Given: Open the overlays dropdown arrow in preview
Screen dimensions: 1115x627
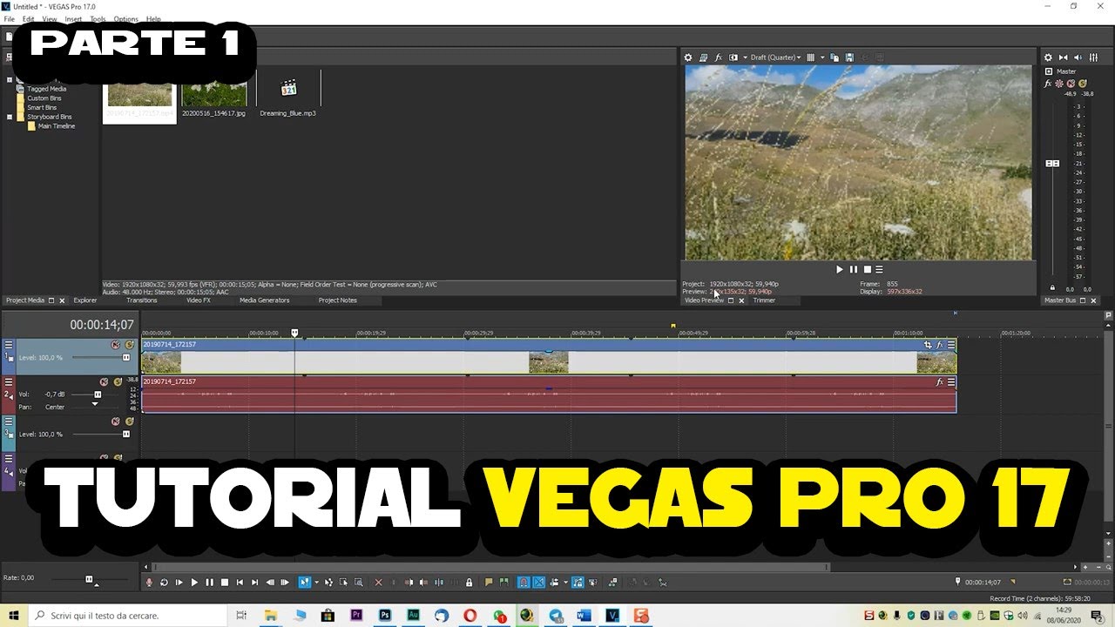Looking at the screenshot, I should 822,57.
